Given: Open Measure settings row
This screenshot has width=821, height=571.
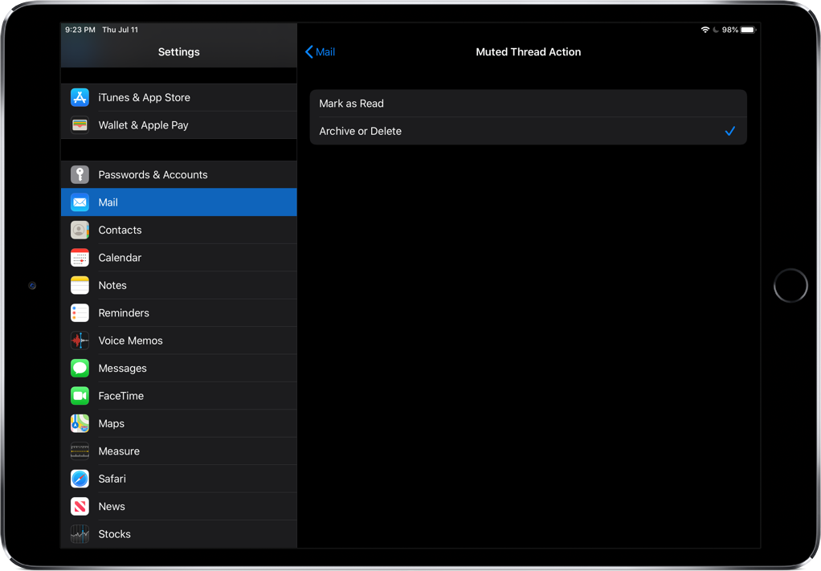Looking at the screenshot, I should 179,451.
